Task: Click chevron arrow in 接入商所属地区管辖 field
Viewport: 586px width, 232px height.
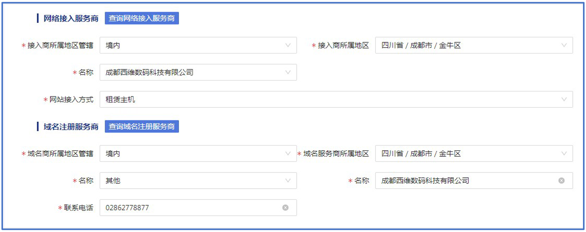Action: coord(288,45)
